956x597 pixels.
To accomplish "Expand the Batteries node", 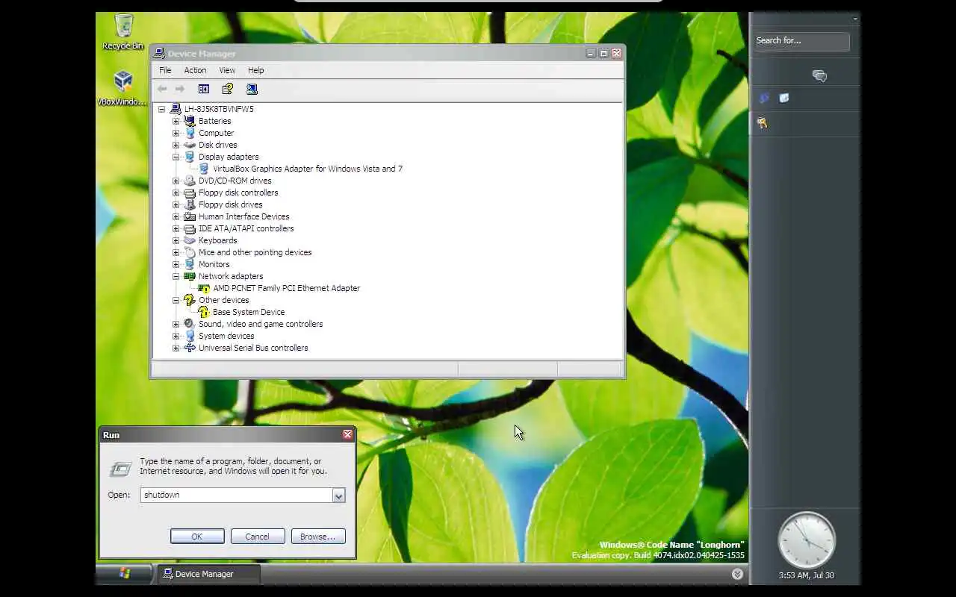I will (x=176, y=121).
